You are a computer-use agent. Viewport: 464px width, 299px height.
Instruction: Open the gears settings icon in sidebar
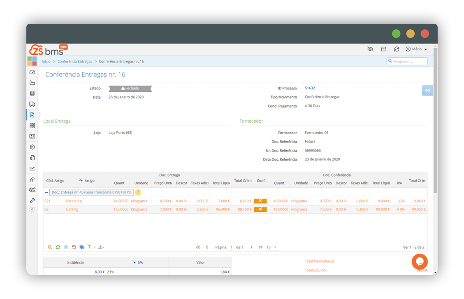(x=32, y=190)
